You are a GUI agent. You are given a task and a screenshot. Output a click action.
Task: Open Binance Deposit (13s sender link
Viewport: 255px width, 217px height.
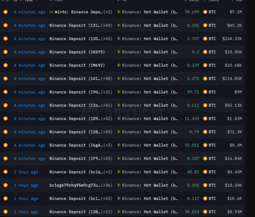[x=75, y=105]
